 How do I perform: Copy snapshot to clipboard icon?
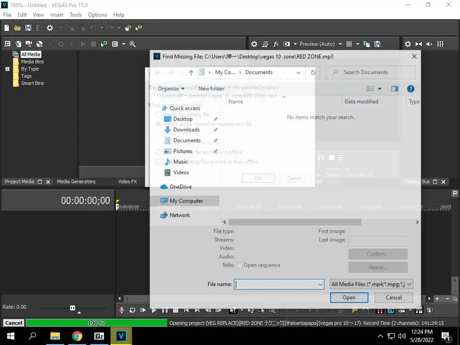[x=367, y=44]
